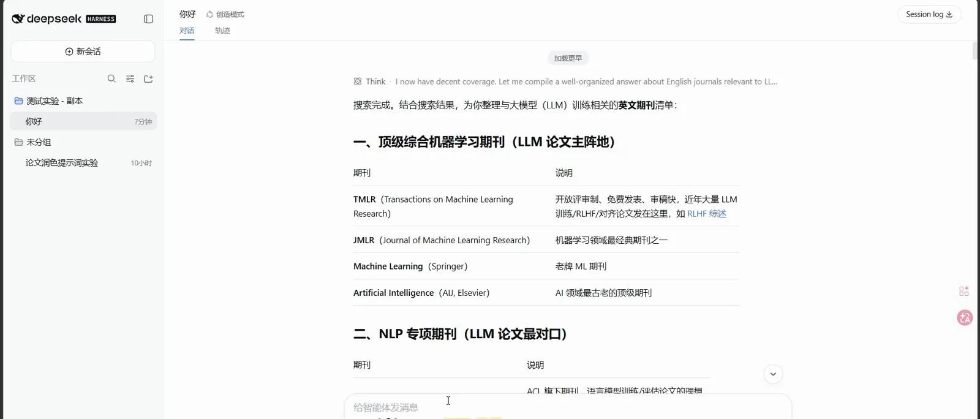
Task: Open the RLHF 综述 link
Action: tap(707, 214)
